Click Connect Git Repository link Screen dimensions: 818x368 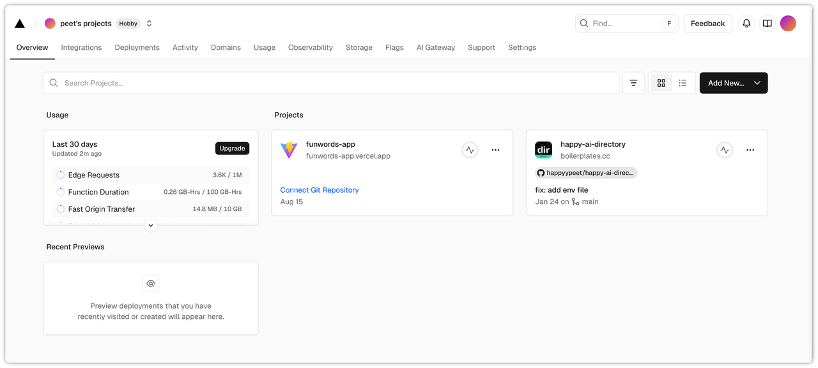320,190
